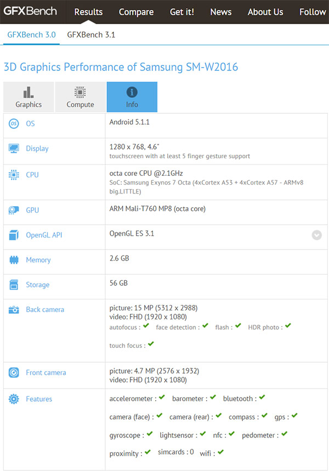Open the About Us page
329x471 pixels.
pyautogui.click(x=265, y=12)
